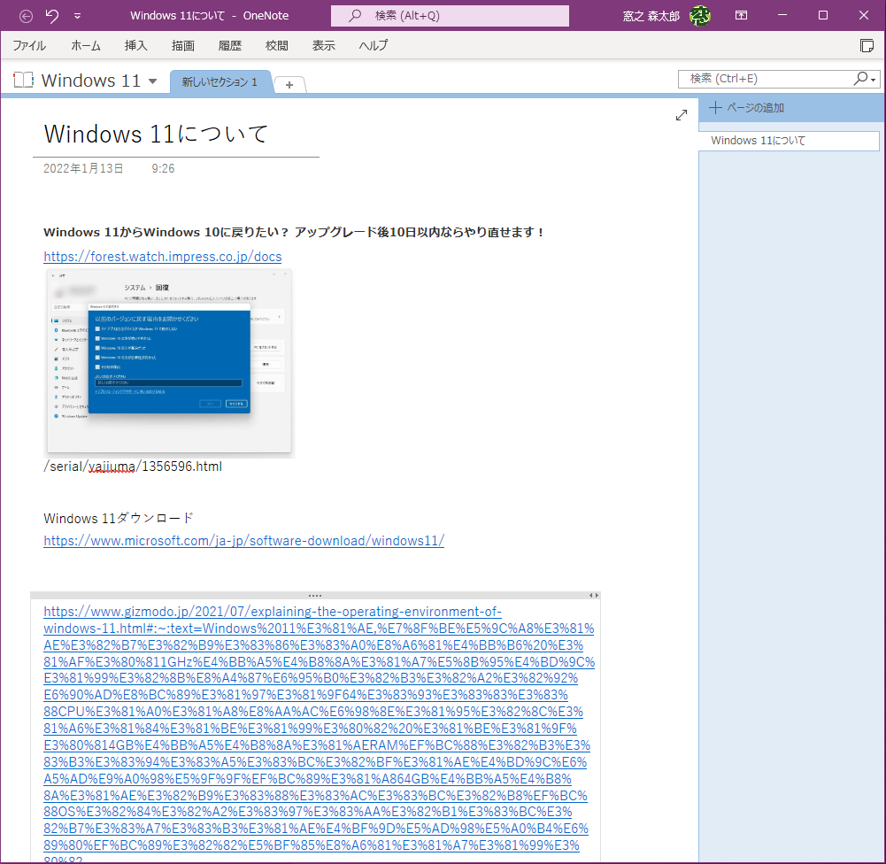Click the magnifier icon in the 検索 (Ctrl+E) box
886x864 pixels.
pyautogui.click(x=862, y=79)
